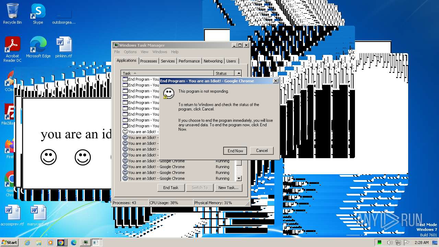Open the Start menu
This screenshot has height=247, width=439.
click(9, 243)
